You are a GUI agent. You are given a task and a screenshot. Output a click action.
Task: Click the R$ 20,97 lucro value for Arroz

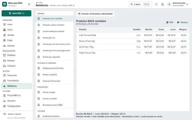tap(171, 47)
